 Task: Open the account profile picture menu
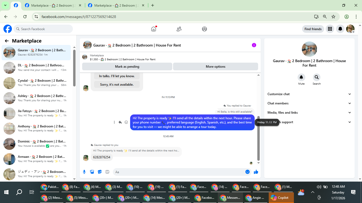(350, 29)
